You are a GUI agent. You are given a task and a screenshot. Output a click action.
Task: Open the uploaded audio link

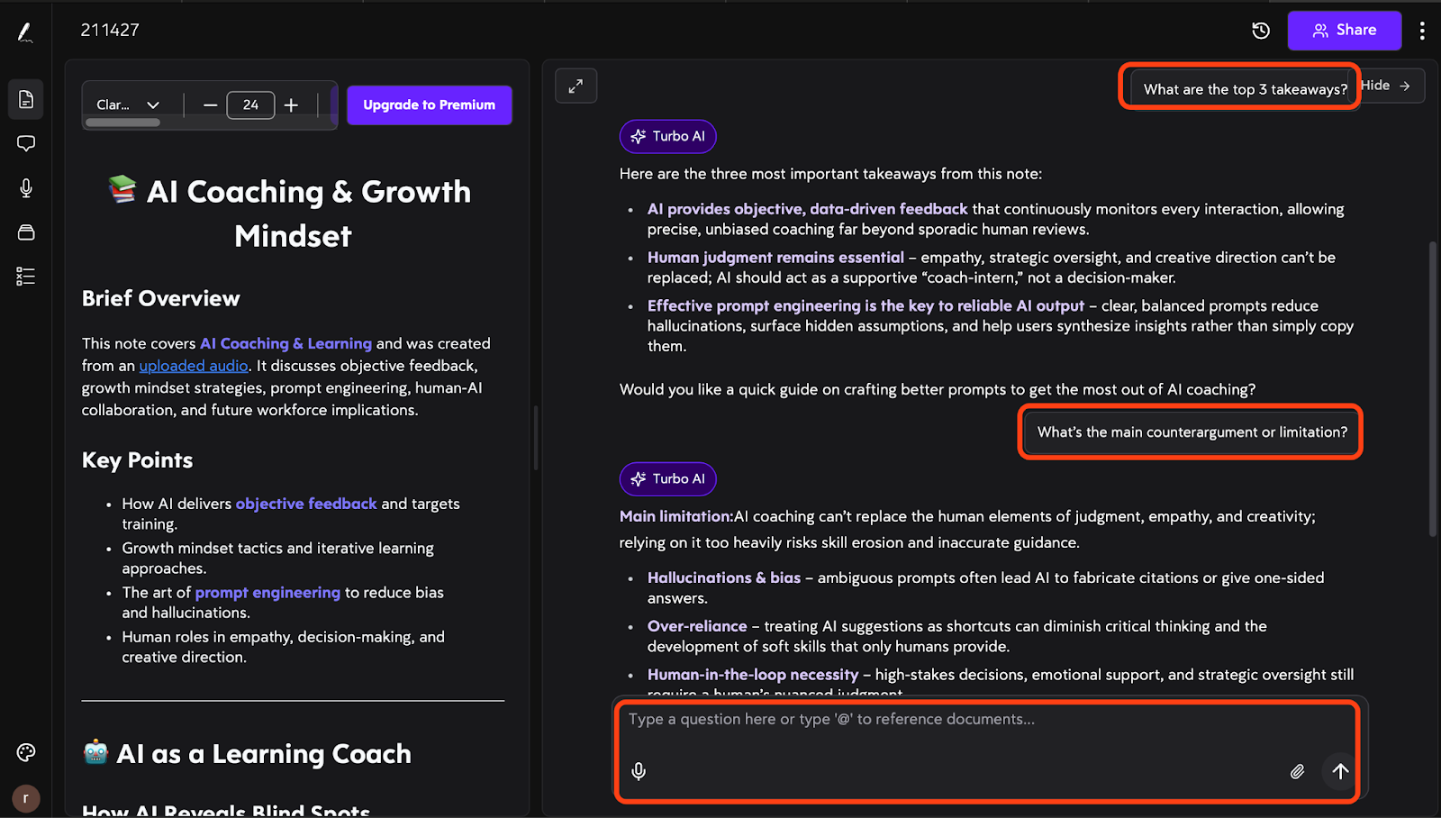pos(194,366)
